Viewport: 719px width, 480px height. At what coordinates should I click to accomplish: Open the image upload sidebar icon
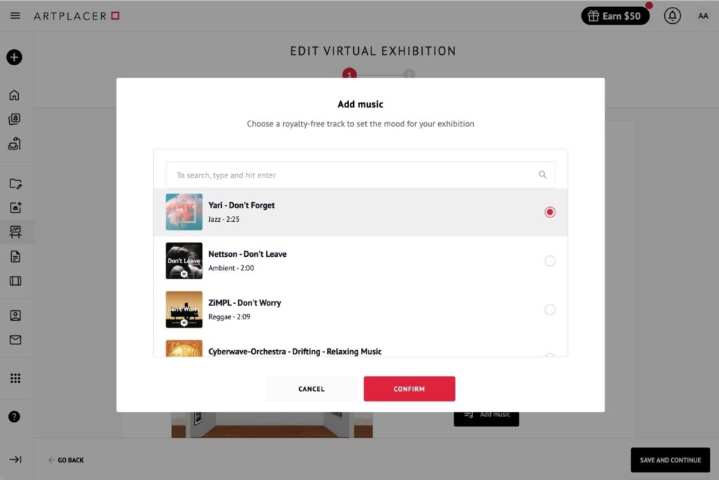[15, 208]
